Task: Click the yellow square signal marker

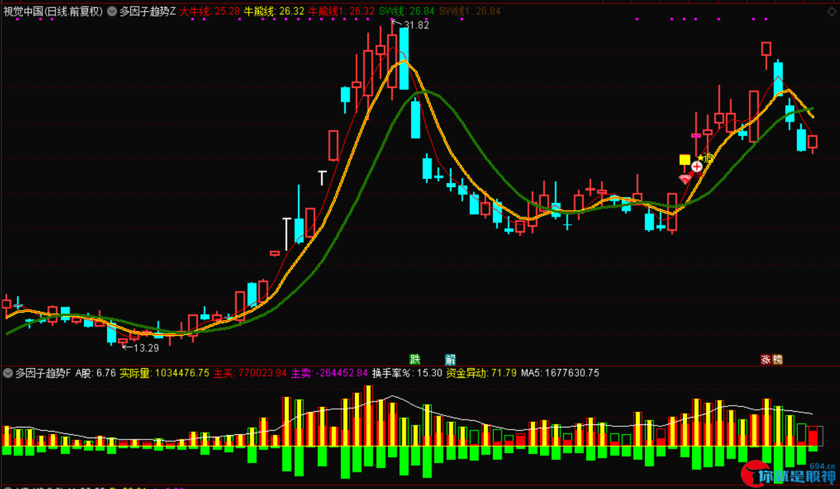Action: (685, 159)
